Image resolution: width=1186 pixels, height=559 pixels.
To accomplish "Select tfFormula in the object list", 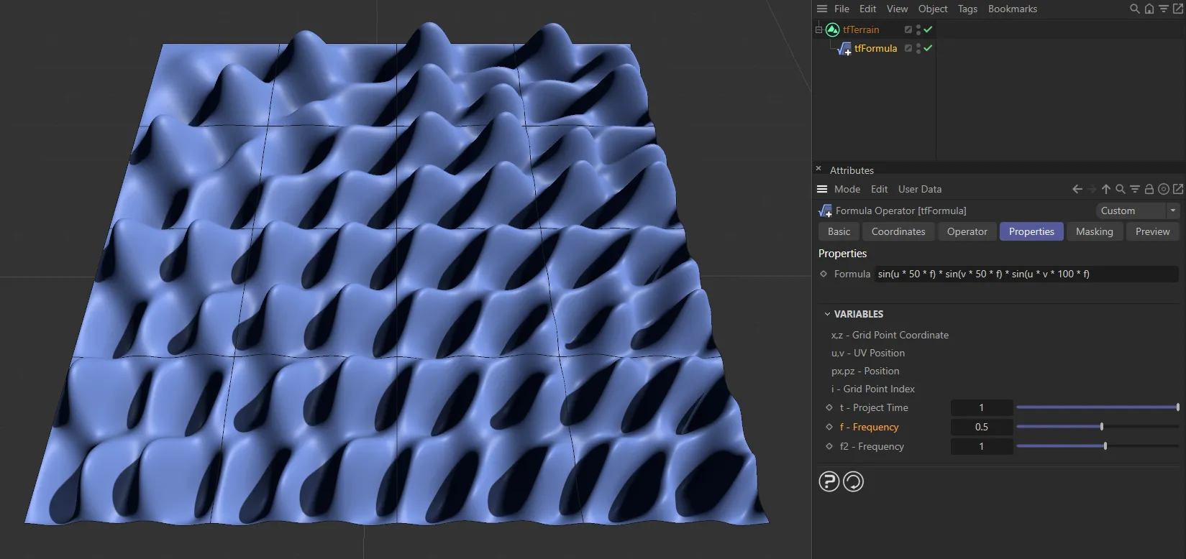I will point(875,48).
